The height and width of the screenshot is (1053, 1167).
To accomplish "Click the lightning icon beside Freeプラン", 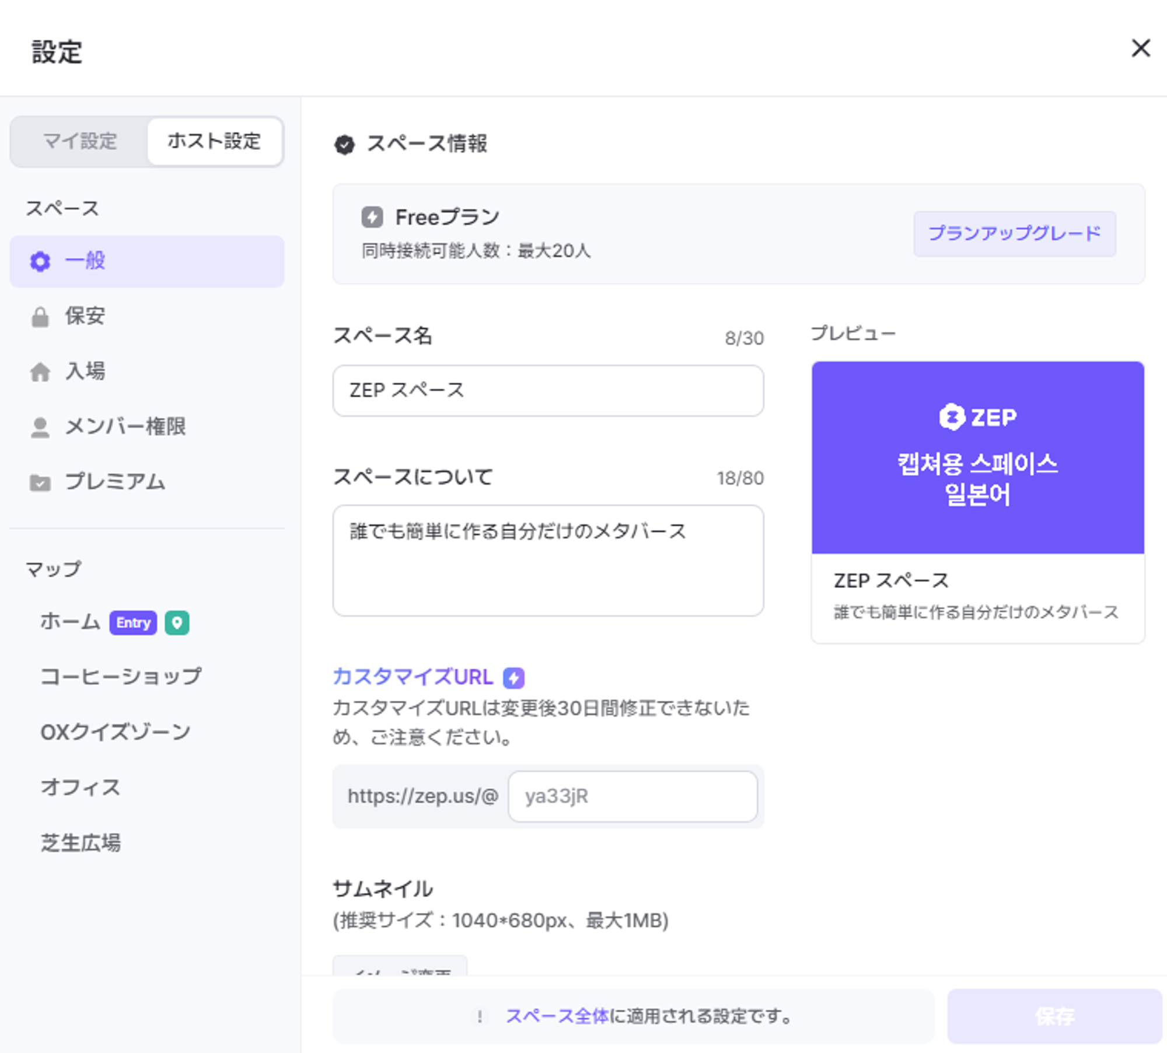I will click(372, 217).
